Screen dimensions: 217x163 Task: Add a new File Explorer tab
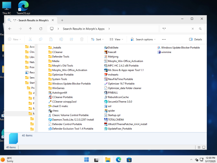coord(62,20)
